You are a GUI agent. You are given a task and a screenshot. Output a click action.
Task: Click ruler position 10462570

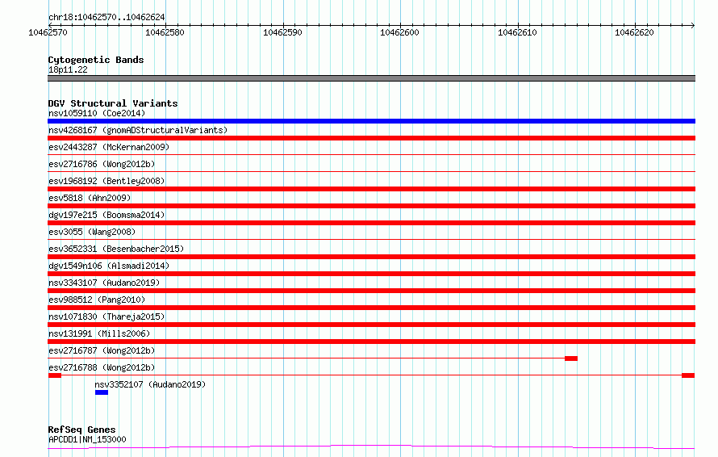[48, 32]
